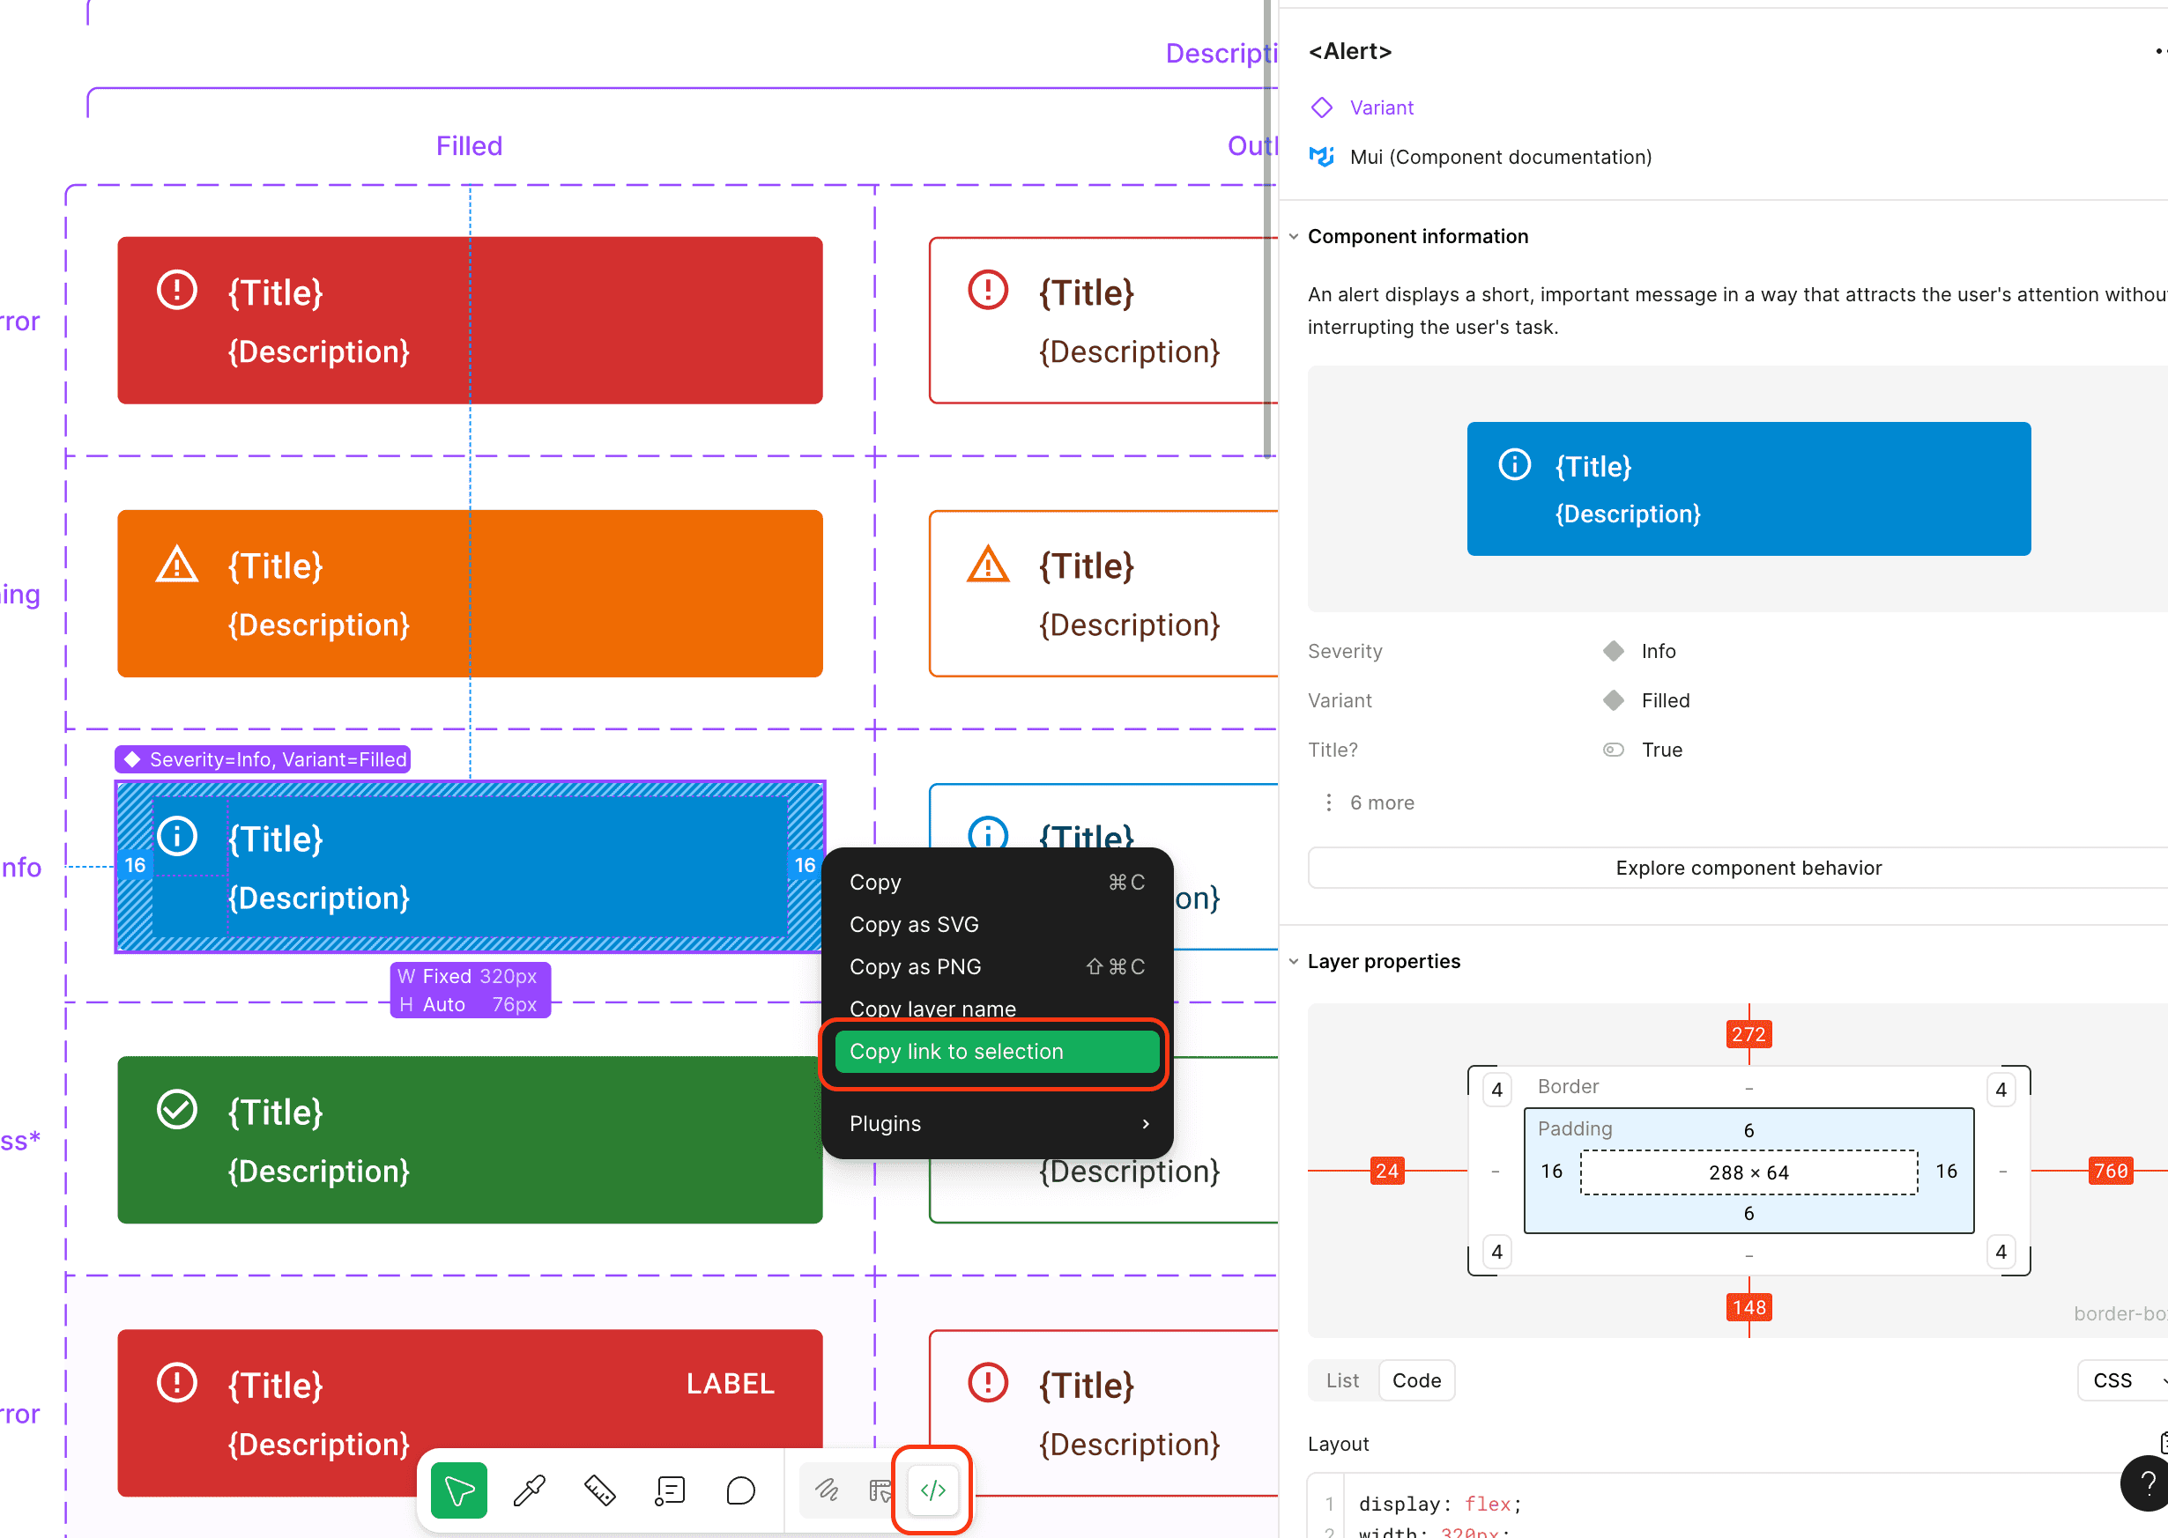This screenshot has width=2168, height=1538.
Task: Switch to Design mode toggle
Action: pyautogui.click(x=880, y=1490)
